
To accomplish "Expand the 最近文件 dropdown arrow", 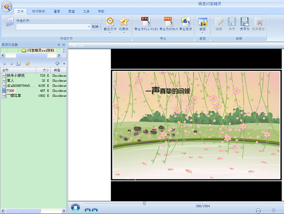I will coord(110,33).
